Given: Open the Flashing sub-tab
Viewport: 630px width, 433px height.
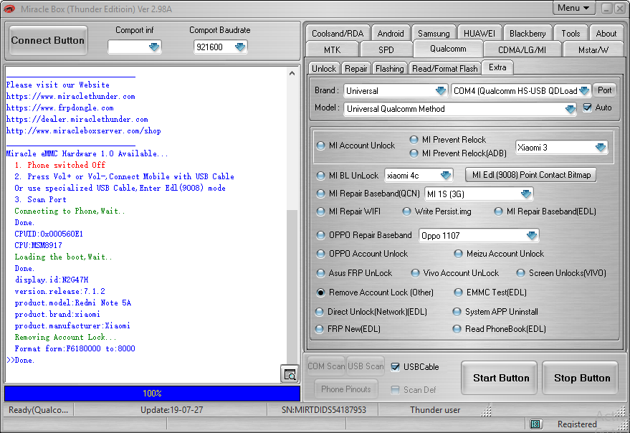Looking at the screenshot, I should pos(389,68).
